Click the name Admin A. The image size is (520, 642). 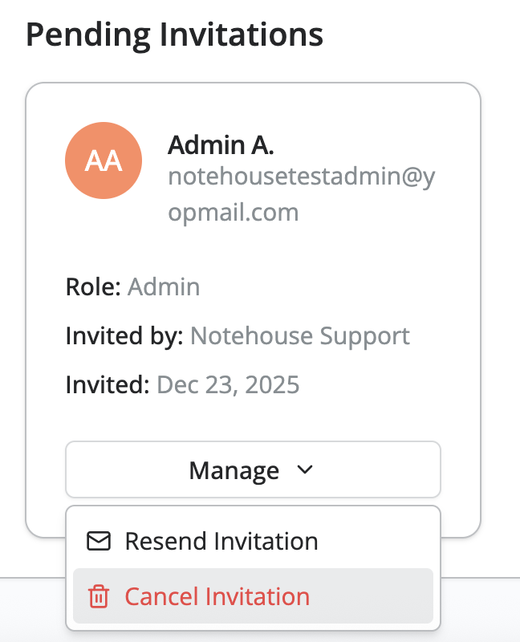pyautogui.click(x=222, y=145)
